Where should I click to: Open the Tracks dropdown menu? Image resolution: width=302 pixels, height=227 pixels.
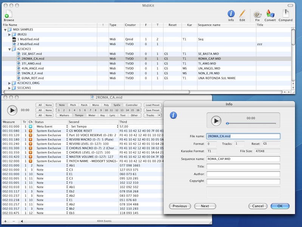(153, 115)
